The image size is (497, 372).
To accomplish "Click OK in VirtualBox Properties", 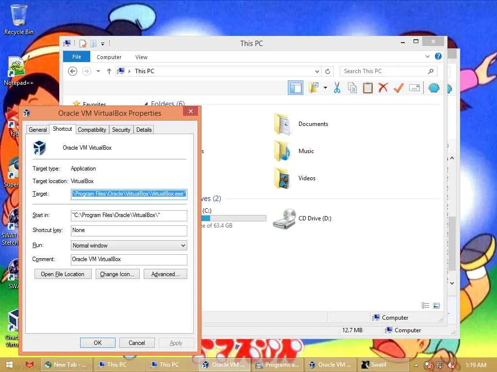I will tap(98, 343).
